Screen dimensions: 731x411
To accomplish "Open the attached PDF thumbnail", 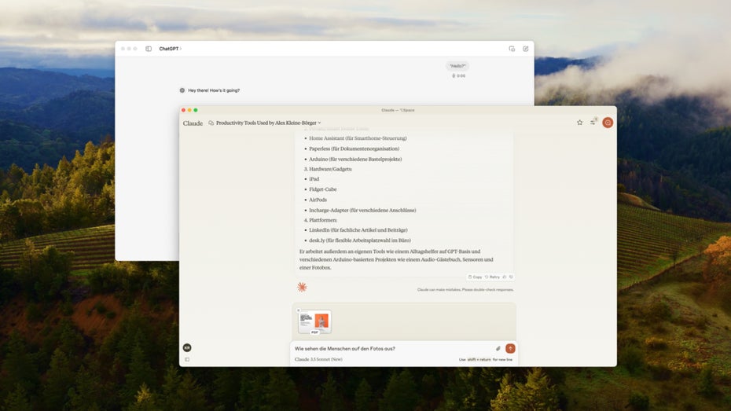I will coord(314,322).
